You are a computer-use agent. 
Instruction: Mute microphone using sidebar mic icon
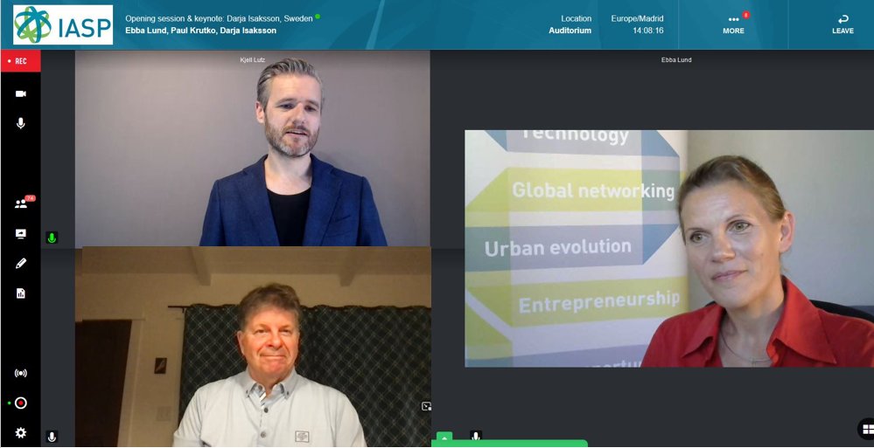[21, 123]
